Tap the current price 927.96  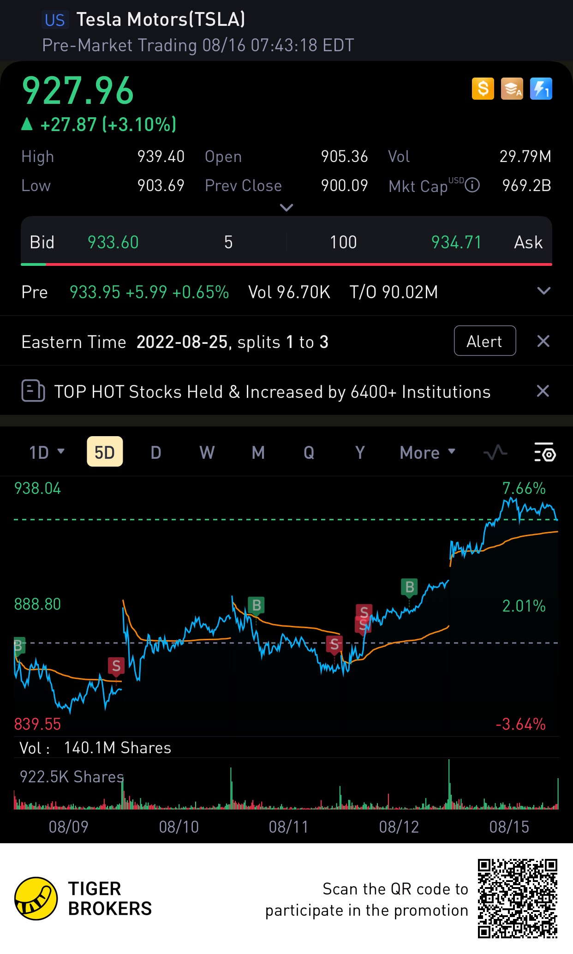click(78, 91)
